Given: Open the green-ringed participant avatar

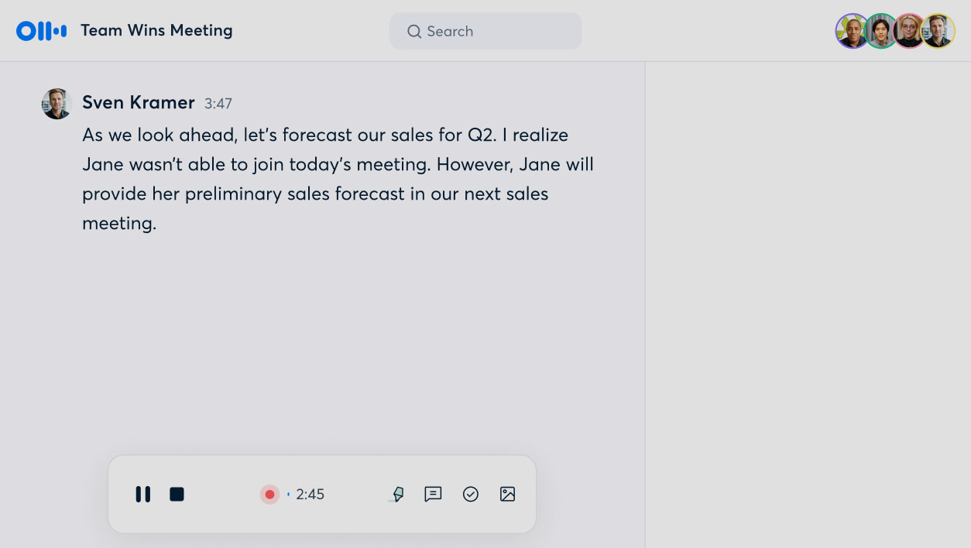Looking at the screenshot, I should (881, 31).
